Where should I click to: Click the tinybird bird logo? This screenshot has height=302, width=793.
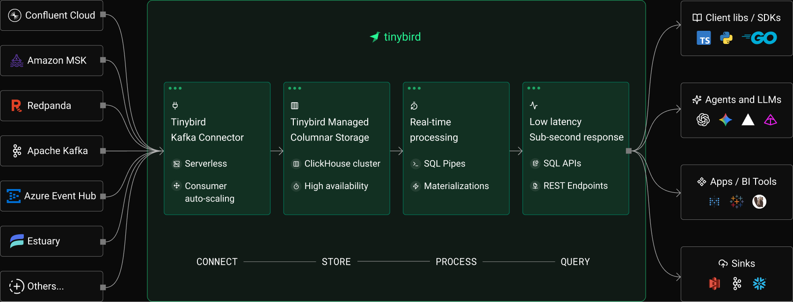click(x=375, y=37)
